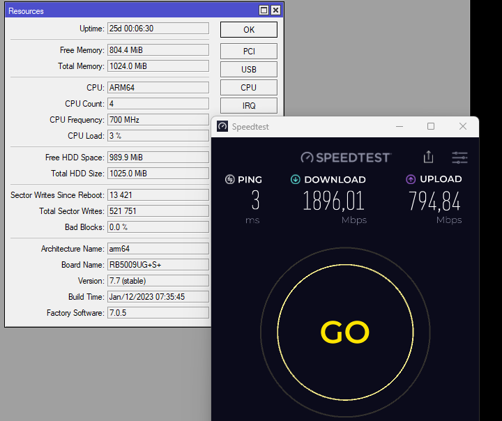Click the DOWNLOAD label
Screen dimensions: 502x421
coord(335,179)
